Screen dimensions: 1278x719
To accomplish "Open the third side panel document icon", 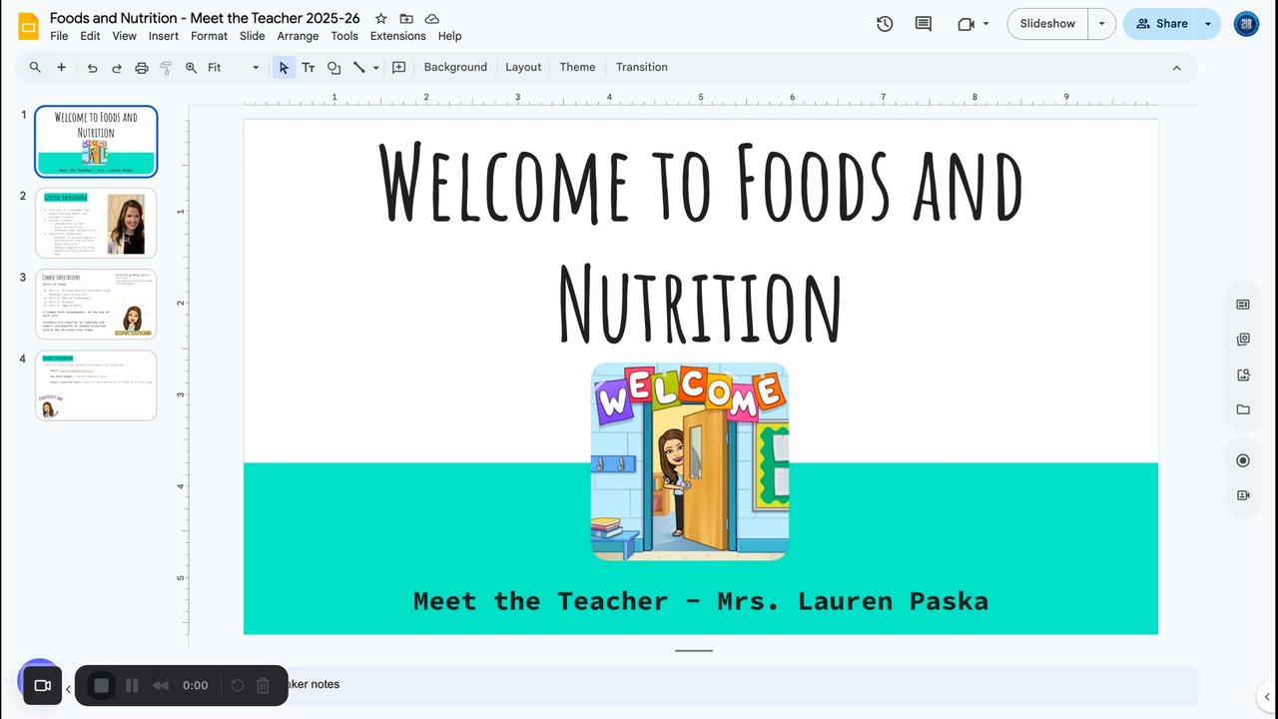I will tap(1243, 375).
